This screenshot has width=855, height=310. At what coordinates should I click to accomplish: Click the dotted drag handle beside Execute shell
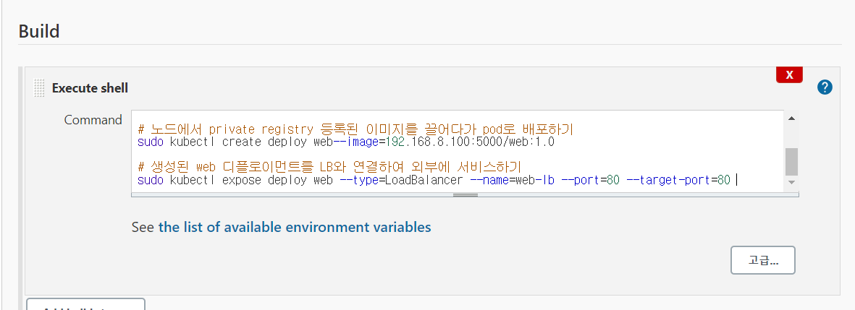click(x=39, y=88)
